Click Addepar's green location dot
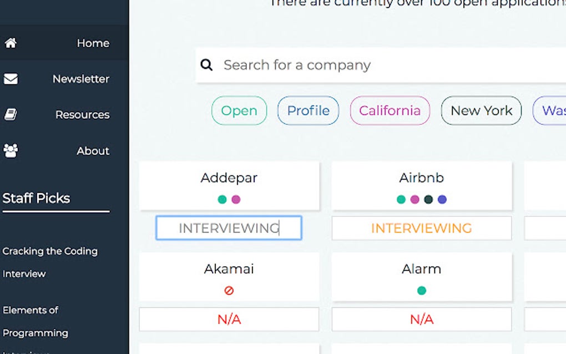Viewport: 566px width, 354px height. pyautogui.click(x=222, y=199)
